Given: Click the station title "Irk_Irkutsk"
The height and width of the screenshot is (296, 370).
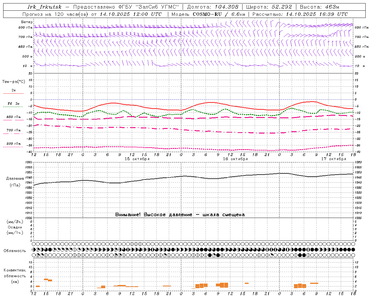Looking at the screenshot, I should pos(44,7).
